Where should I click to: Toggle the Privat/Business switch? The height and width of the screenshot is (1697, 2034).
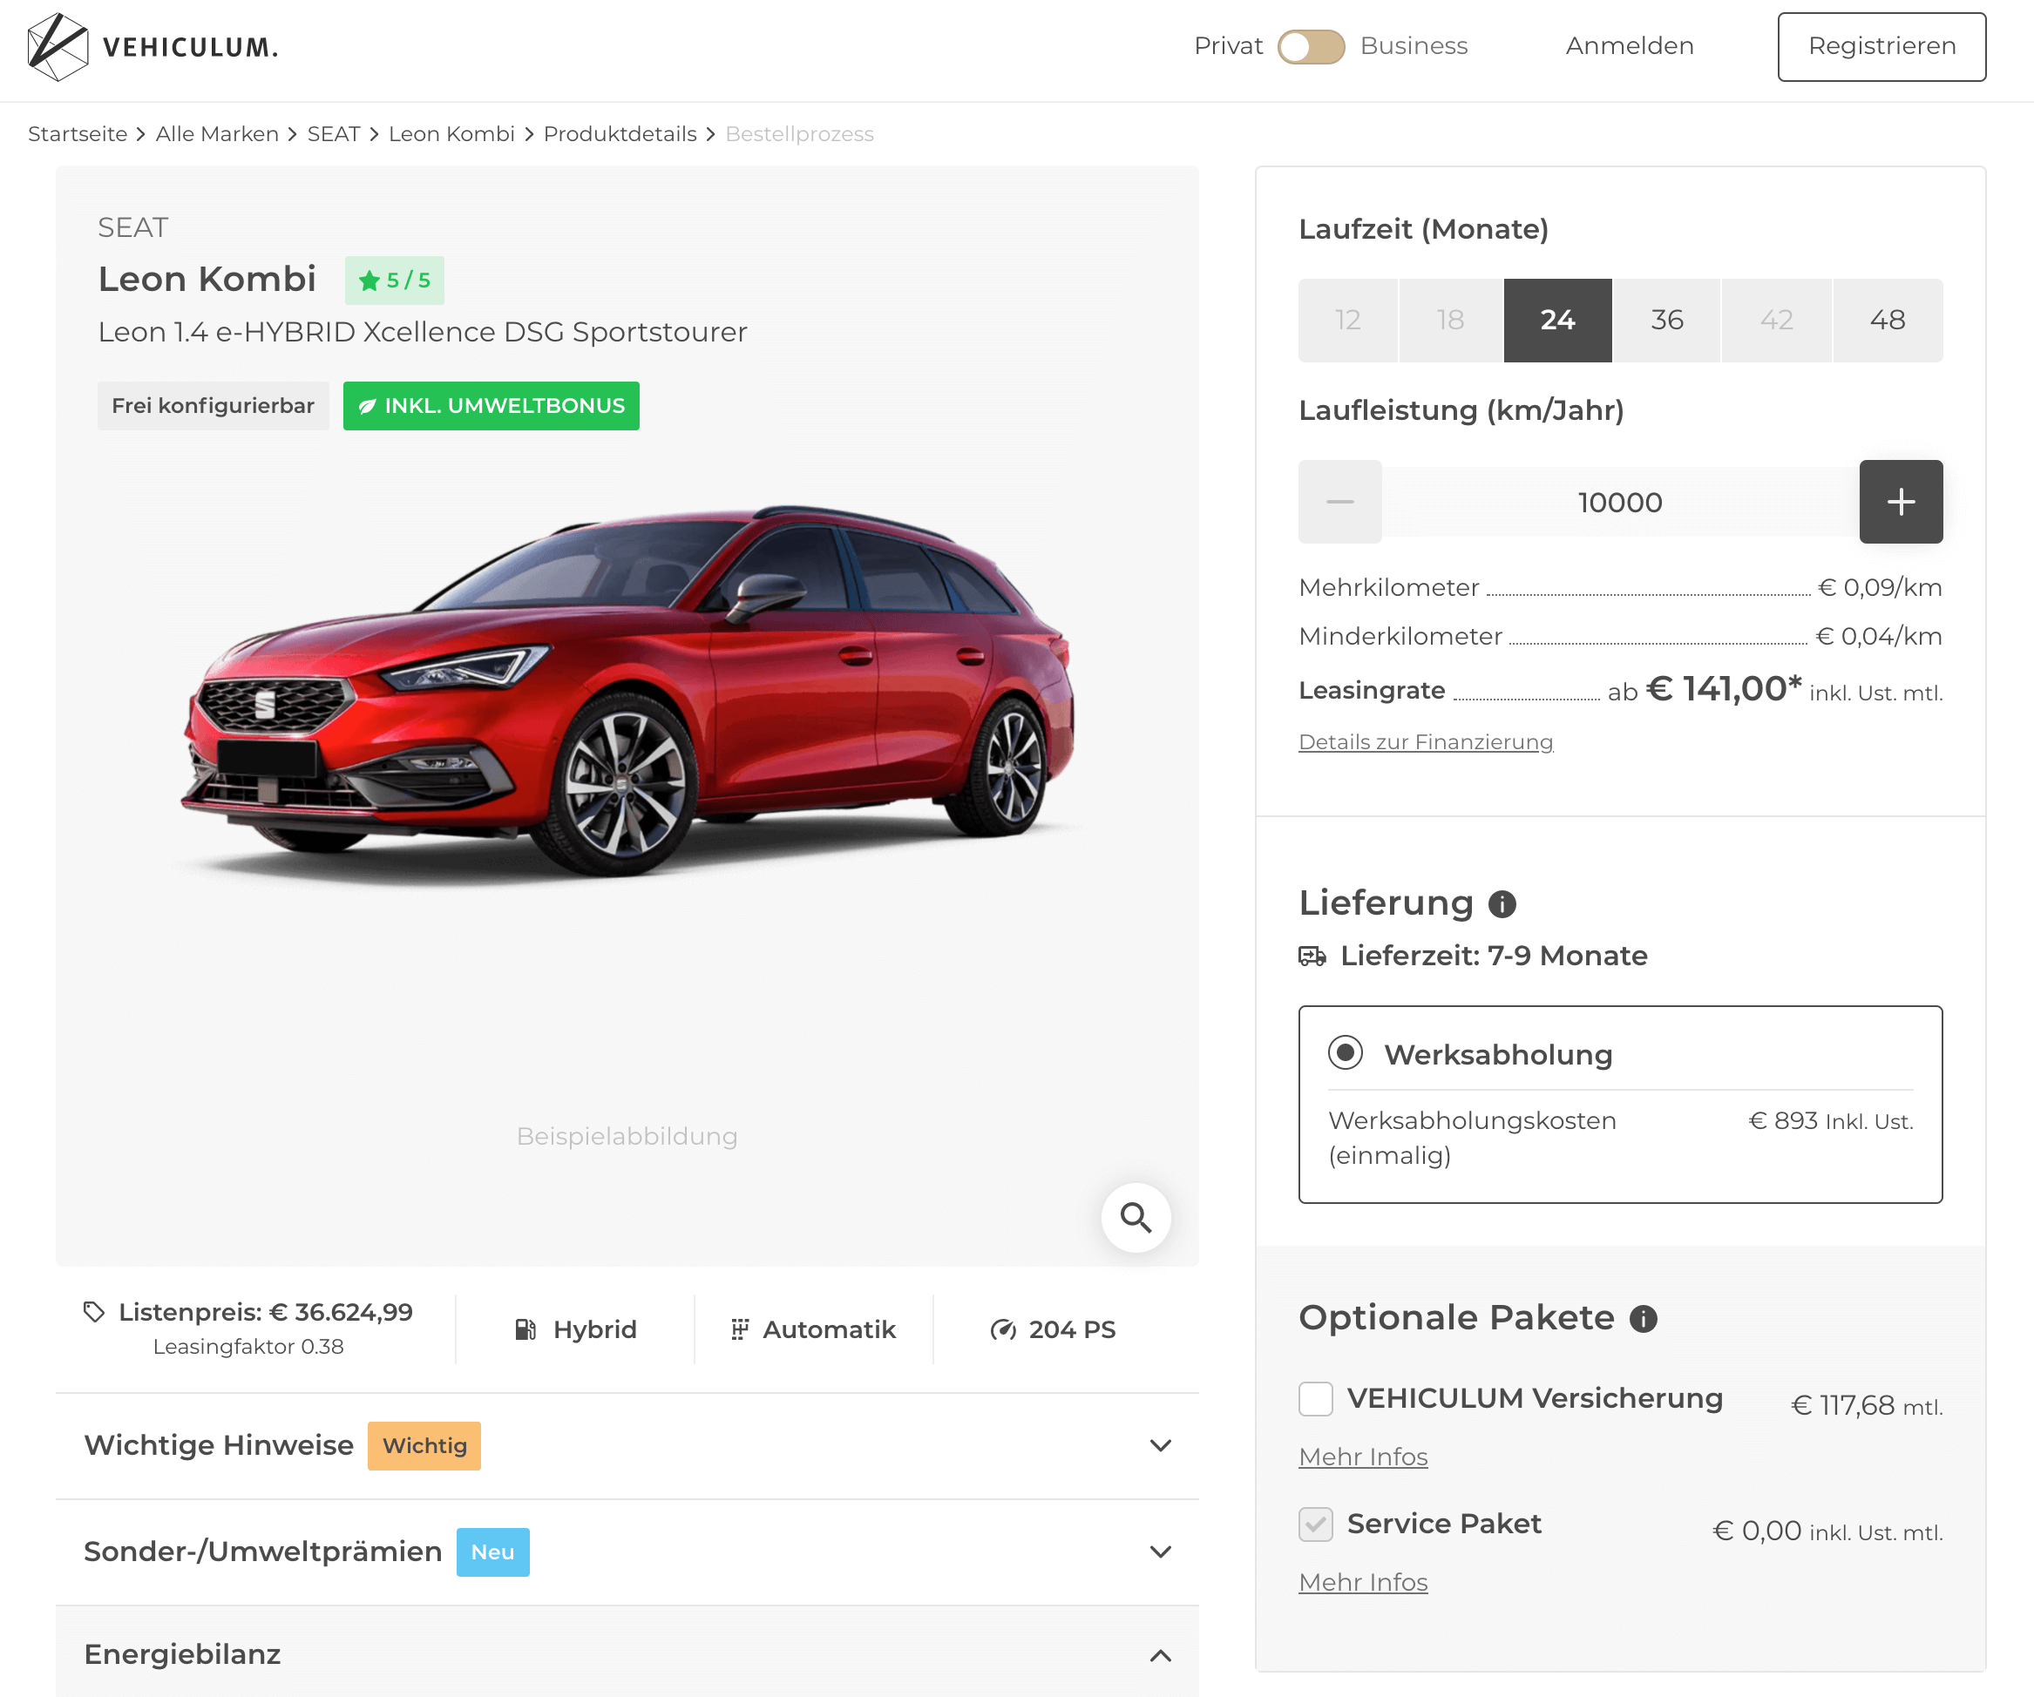pos(1311,46)
